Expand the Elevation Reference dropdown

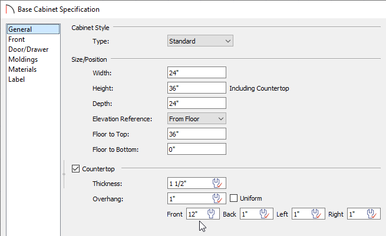pyautogui.click(x=197, y=119)
